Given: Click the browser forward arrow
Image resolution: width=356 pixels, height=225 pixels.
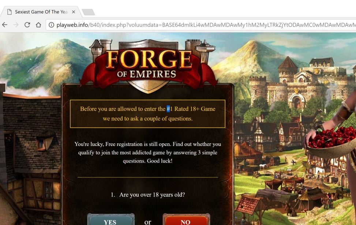Looking at the screenshot, I should click(x=16, y=25).
